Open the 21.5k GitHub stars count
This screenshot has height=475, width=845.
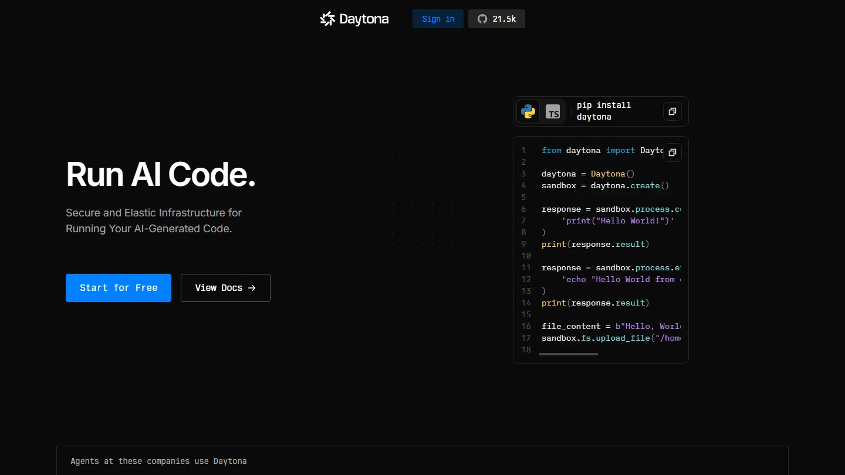tap(504, 19)
